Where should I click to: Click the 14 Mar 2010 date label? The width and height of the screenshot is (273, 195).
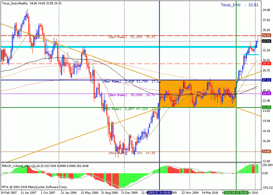pyautogui.click(x=210, y=193)
